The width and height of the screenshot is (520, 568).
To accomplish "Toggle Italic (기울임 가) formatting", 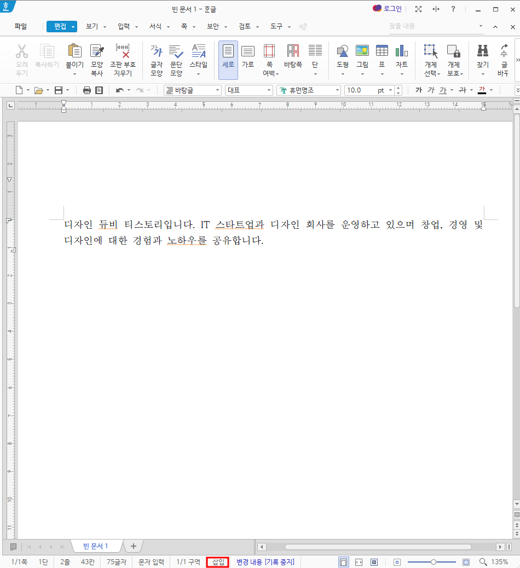I will pos(430,90).
